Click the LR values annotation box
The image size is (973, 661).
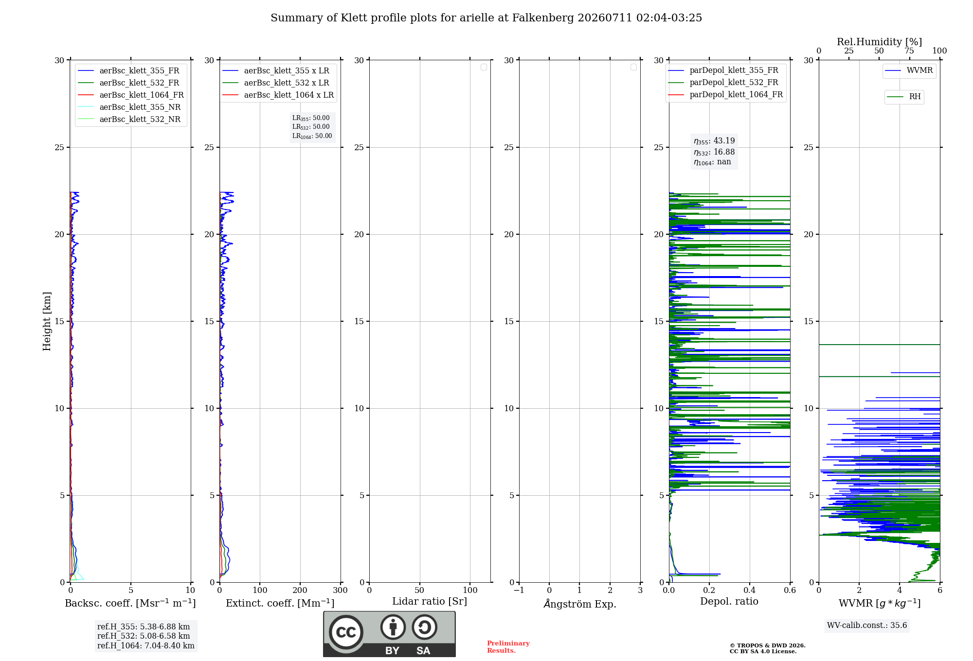(x=312, y=127)
